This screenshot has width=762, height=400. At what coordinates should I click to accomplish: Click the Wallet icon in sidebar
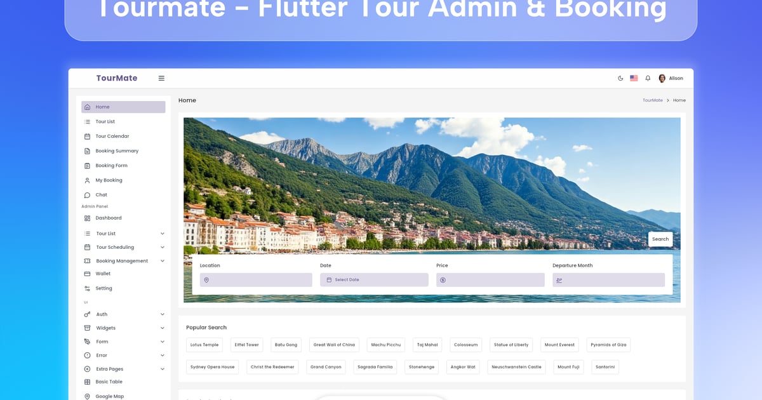(x=88, y=274)
